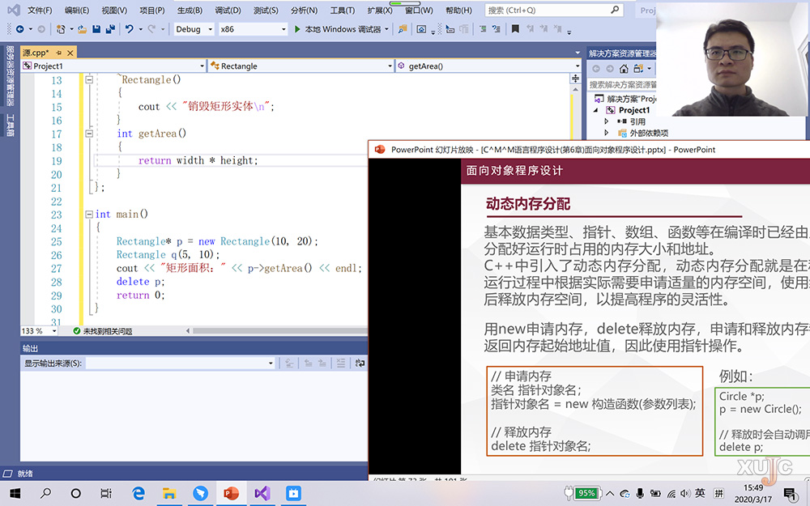
Task: Collapse the main function fold marker
Action: coord(90,215)
